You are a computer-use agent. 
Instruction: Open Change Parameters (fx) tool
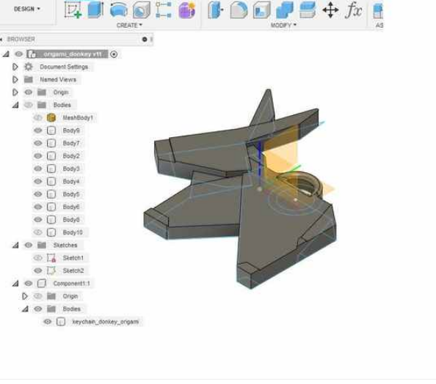click(x=354, y=10)
